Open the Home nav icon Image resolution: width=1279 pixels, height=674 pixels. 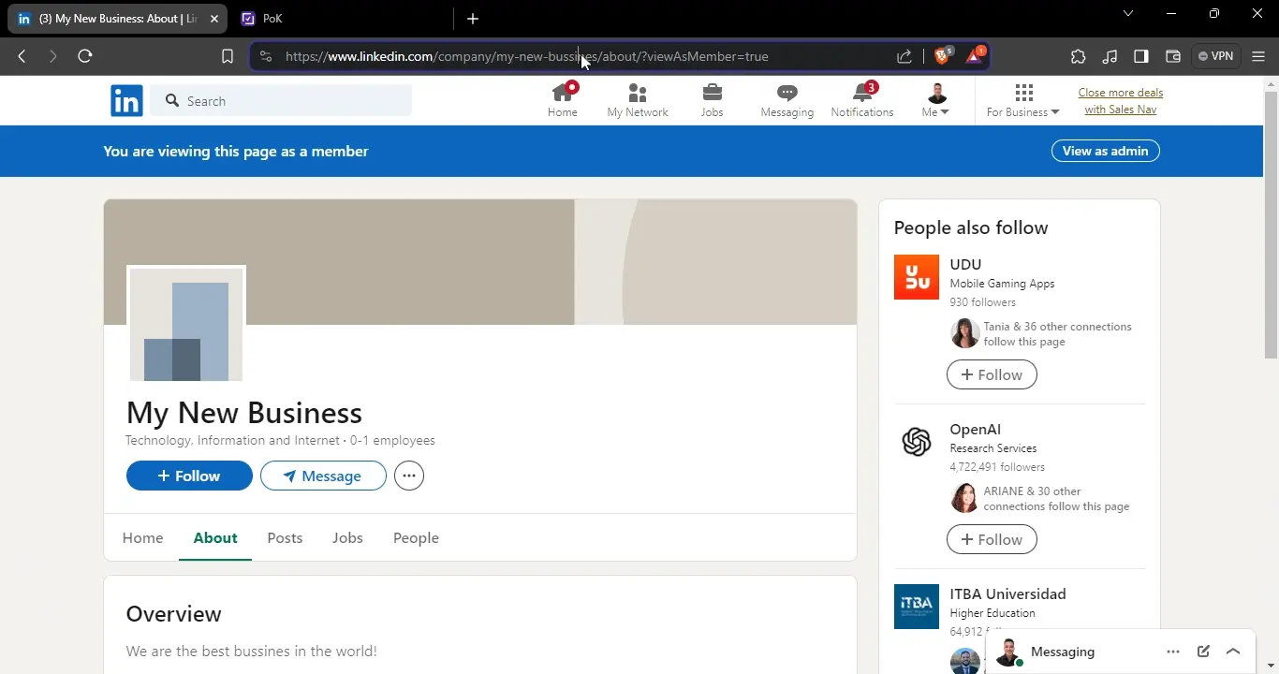pos(563,100)
